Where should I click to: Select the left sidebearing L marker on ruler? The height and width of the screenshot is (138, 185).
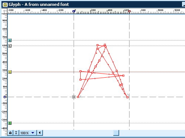coord(74,11)
